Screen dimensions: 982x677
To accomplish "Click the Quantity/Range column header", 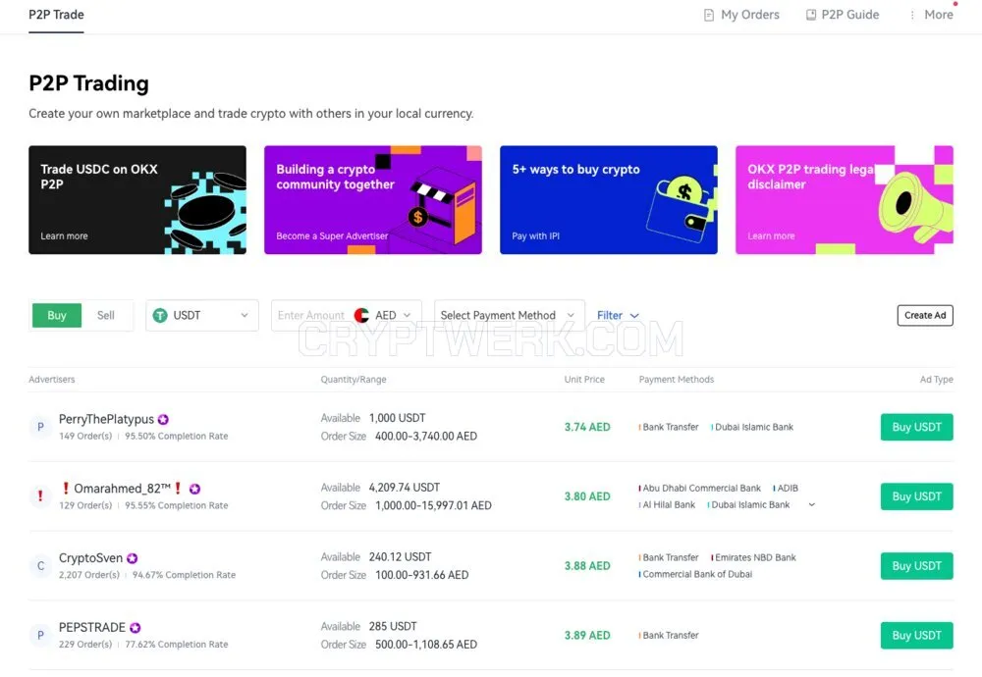I will point(354,379).
